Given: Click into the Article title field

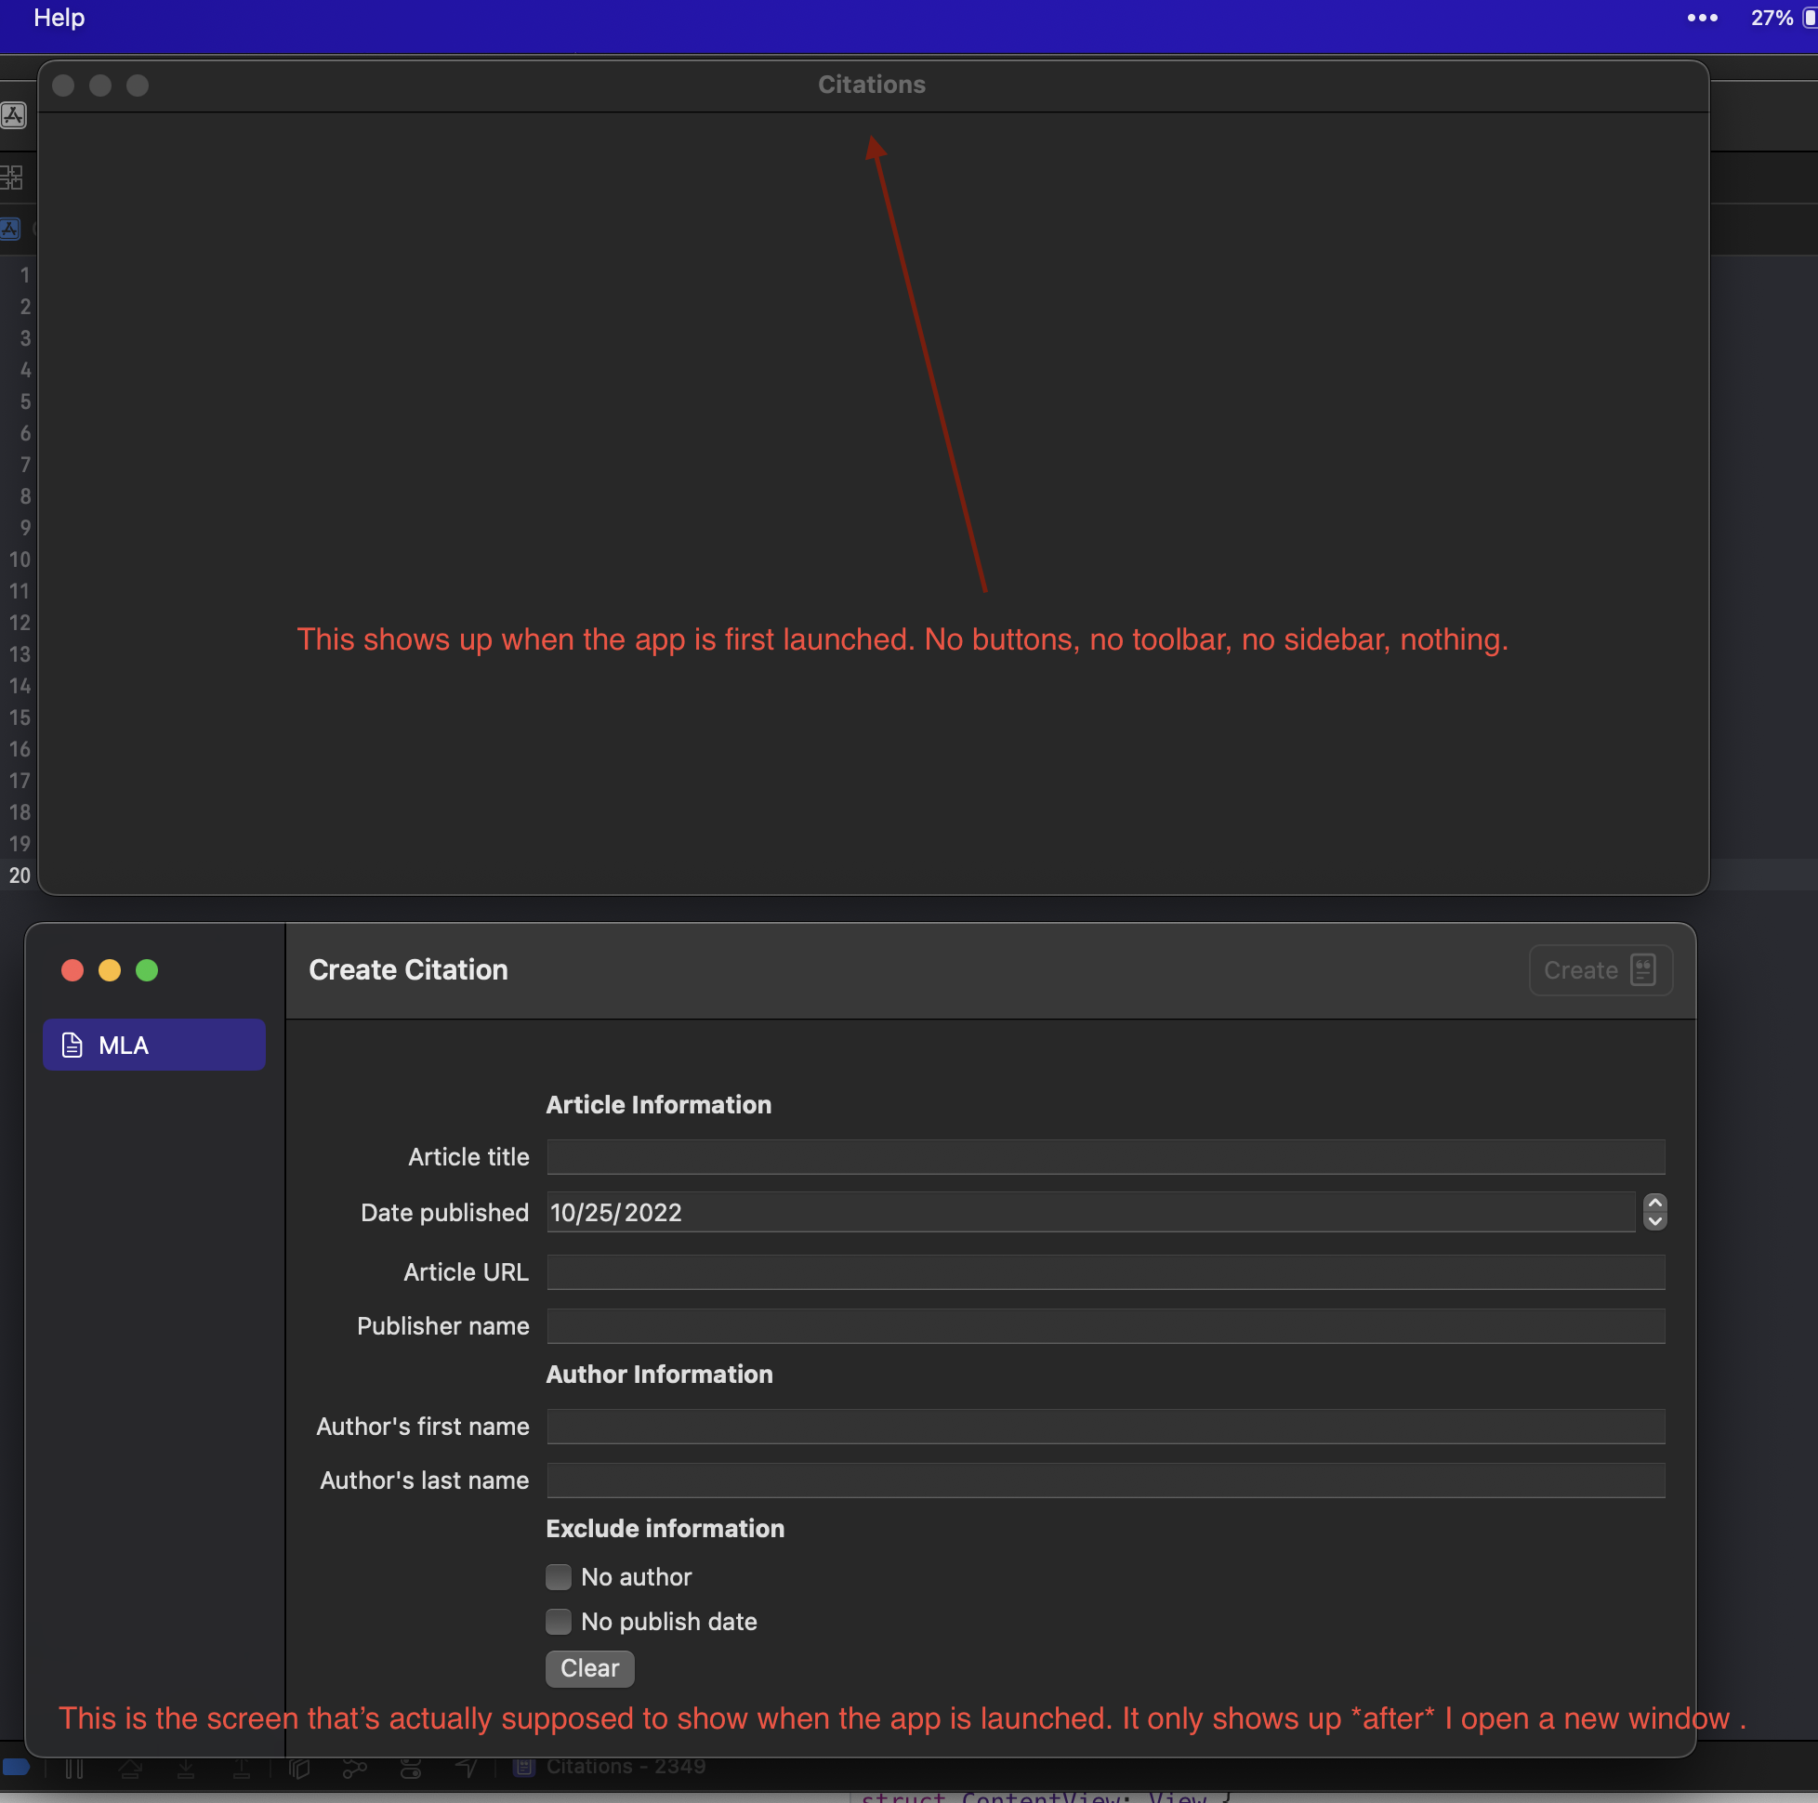Looking at the screenshot, I should (x=1105, y=1156).
